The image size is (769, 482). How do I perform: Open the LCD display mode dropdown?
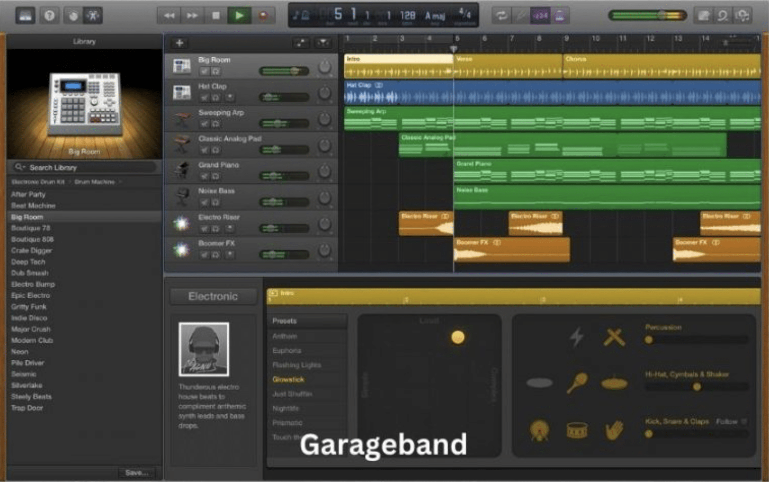click(301, 16)
